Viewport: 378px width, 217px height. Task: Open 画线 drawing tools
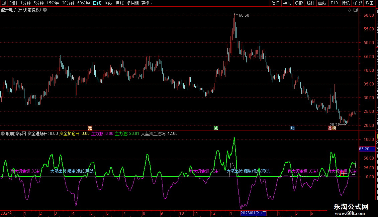click(x=322, y=3)
